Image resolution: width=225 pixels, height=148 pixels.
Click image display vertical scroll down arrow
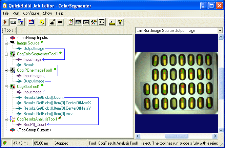click(x=221, y=130)
